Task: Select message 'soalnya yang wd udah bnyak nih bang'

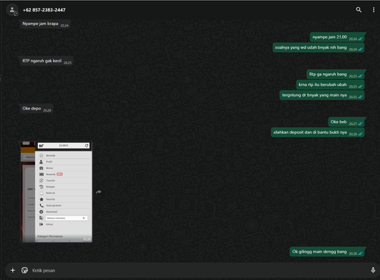Action: point(318,48)
